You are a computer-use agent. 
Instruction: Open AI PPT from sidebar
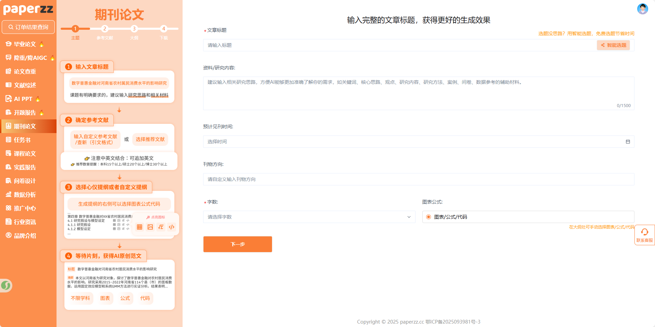click(23, 99)
